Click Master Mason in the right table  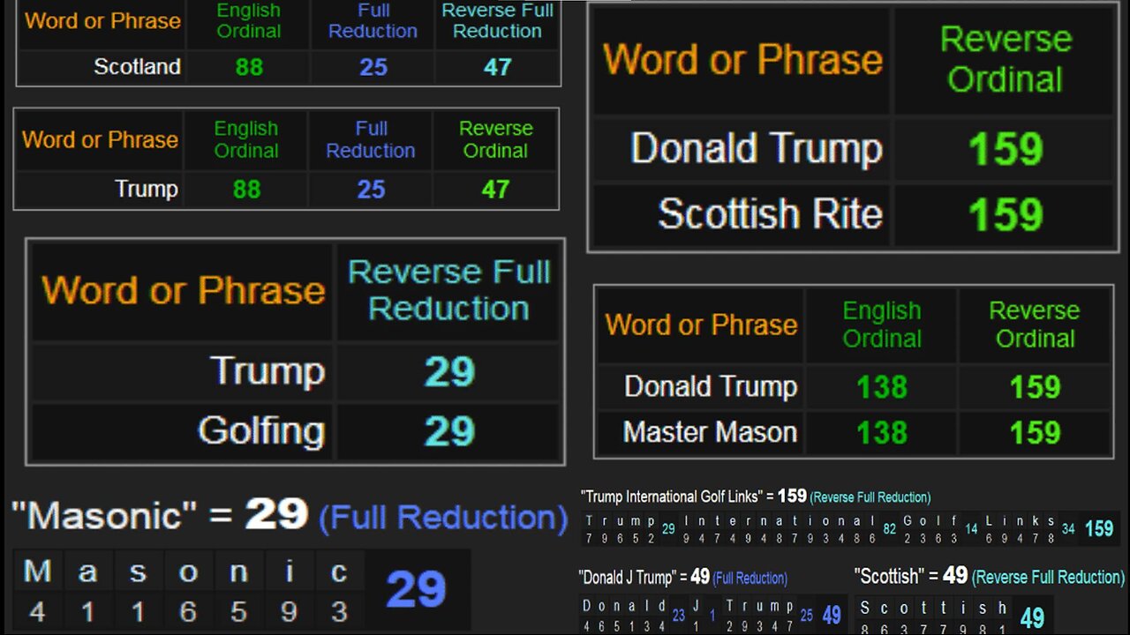(x=711, y=432)
